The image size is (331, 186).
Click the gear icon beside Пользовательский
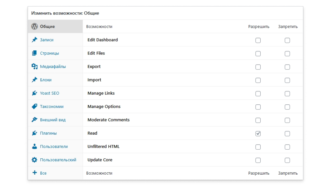click(x=34, y=160)
